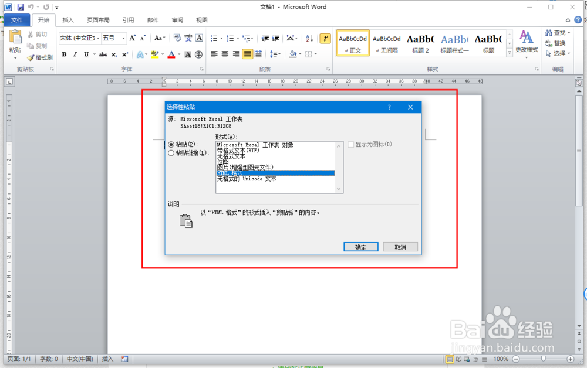
Task: Check the Display as icon checkbox
Action: (x=351, y=145)
